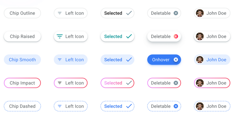Click the Chip Outline button
The height and width of the screenshot is (116, 236).
(x=22, y=13)
